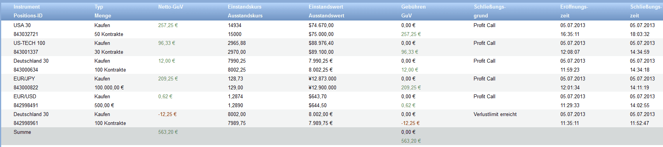Image resolution: width=663 pixels, height=147 pixels.
Task: Select the ¥12.873.000 entry value
Action: [322, 79]
